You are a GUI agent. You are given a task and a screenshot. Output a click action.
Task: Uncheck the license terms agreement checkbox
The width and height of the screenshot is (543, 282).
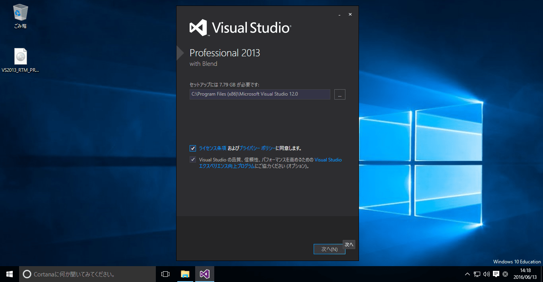(x=192, y=148)
